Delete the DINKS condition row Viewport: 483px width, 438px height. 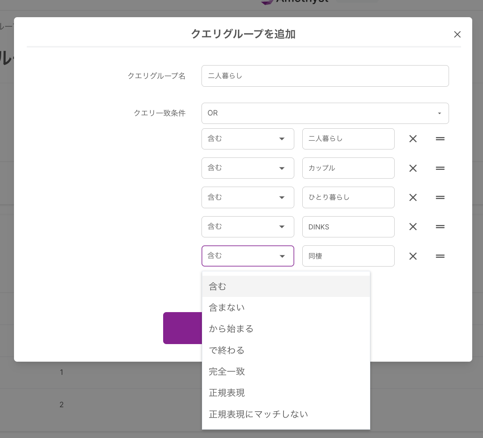click(413, 227)
